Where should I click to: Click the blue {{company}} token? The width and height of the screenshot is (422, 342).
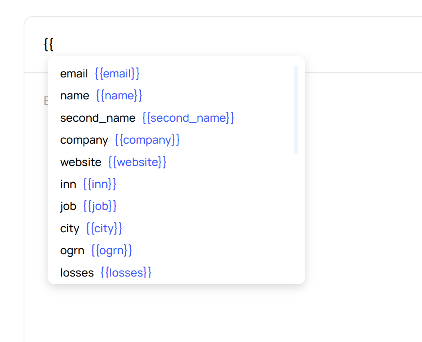(147, 140)
